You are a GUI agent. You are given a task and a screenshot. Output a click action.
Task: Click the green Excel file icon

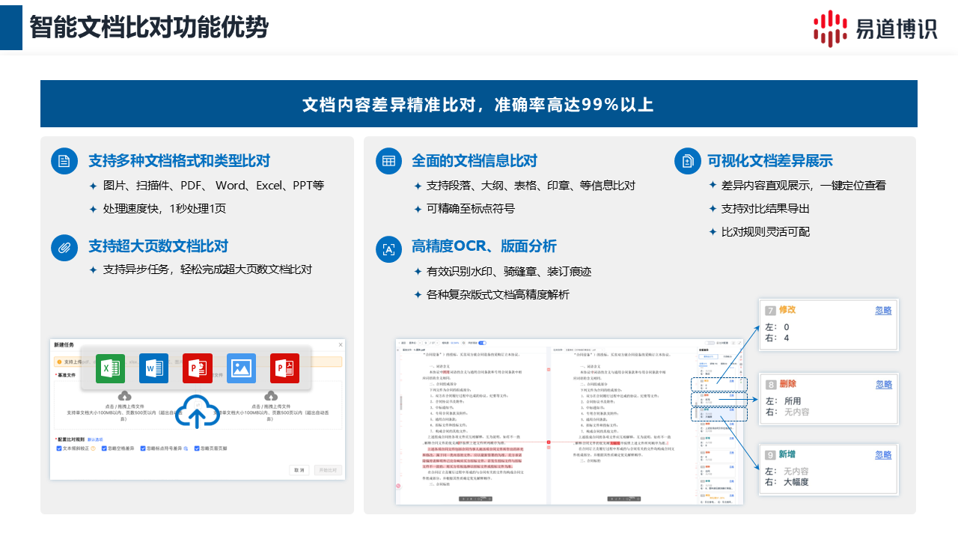(x=110, y=368)
